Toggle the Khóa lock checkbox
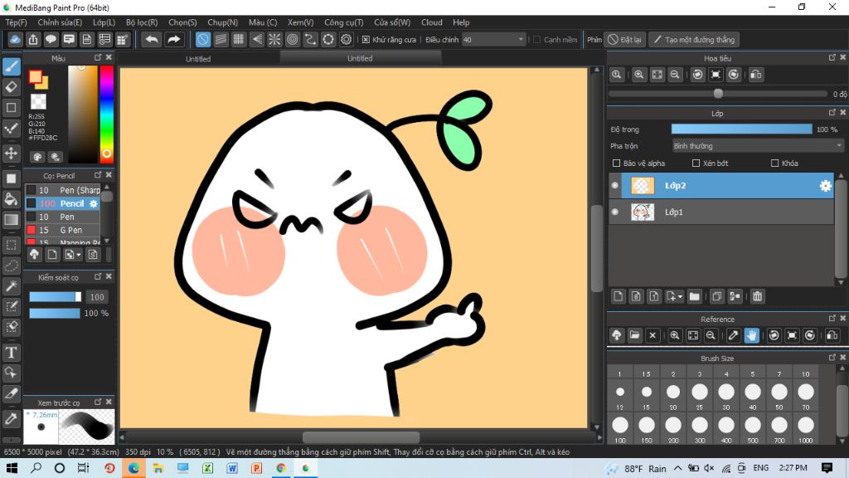 pyautogui.click(x=774, y=163)
